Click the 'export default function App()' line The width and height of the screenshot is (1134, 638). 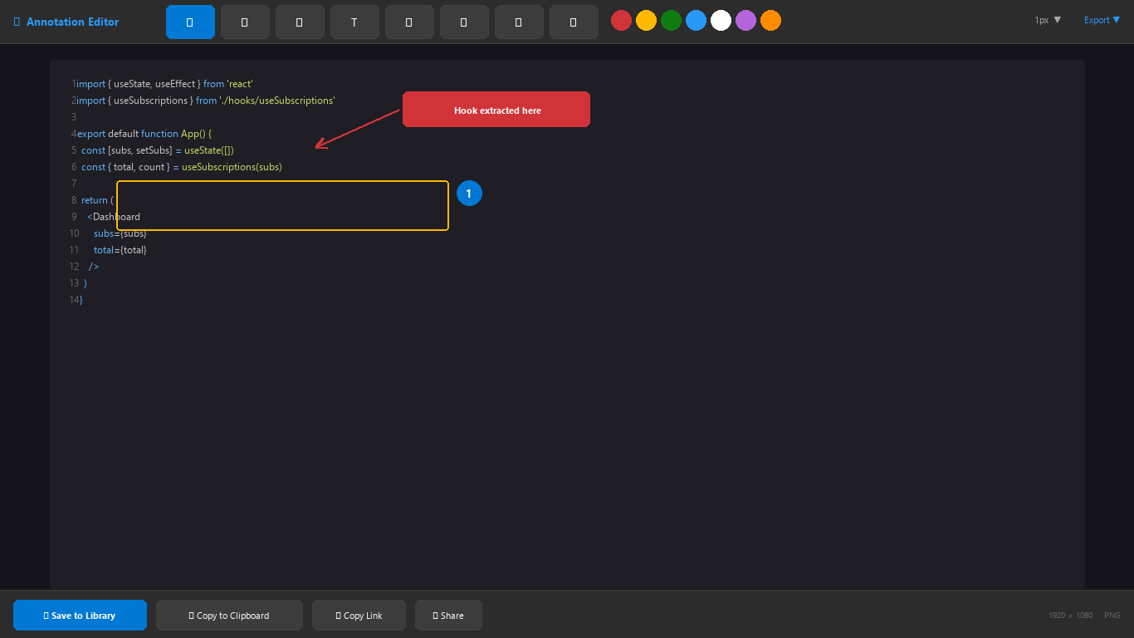click(145, 134)
